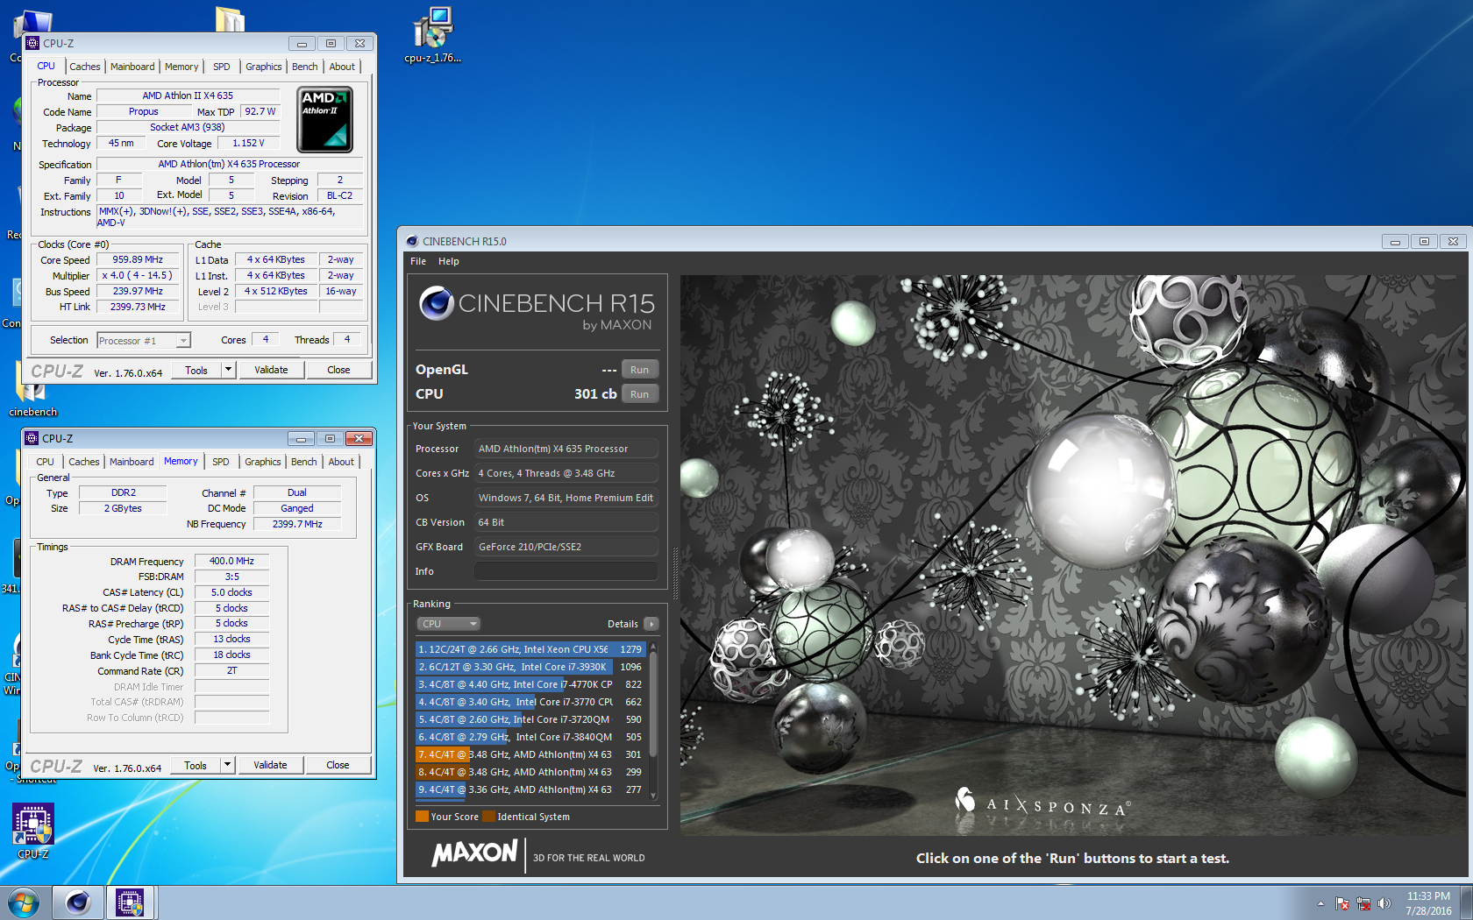Viewport: 1473px width, 920px height.
Task: Run the OpenGL benchmark
Action: click(x=640, y=370)
